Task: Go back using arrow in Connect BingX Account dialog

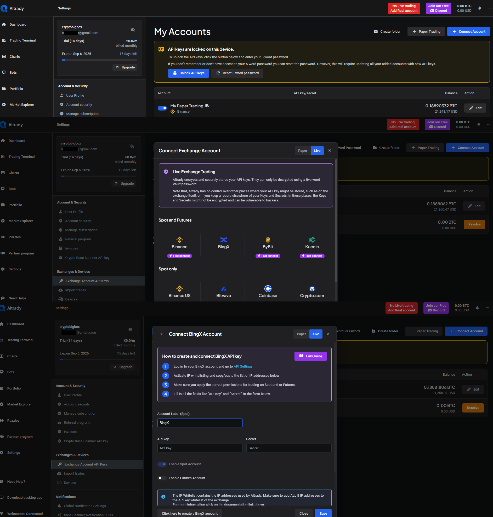Action: (x=162, y=334)
